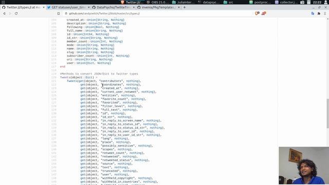Open the extensions puzzle icon
This screenshot has height=185, width=329.
[319, 13]
